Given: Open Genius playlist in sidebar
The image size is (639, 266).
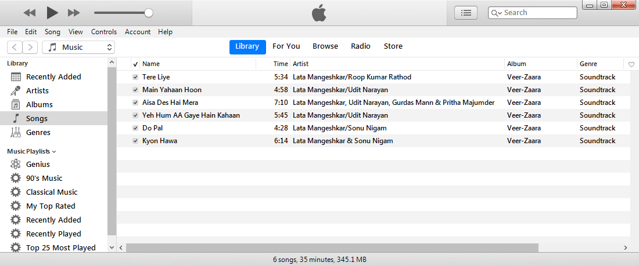Looking at the screenshot, I should [38, 164].
